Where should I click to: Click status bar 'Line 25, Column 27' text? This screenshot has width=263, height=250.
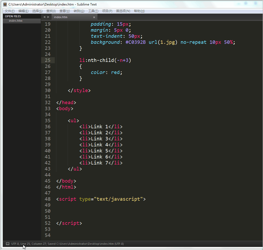click(33, 244)
